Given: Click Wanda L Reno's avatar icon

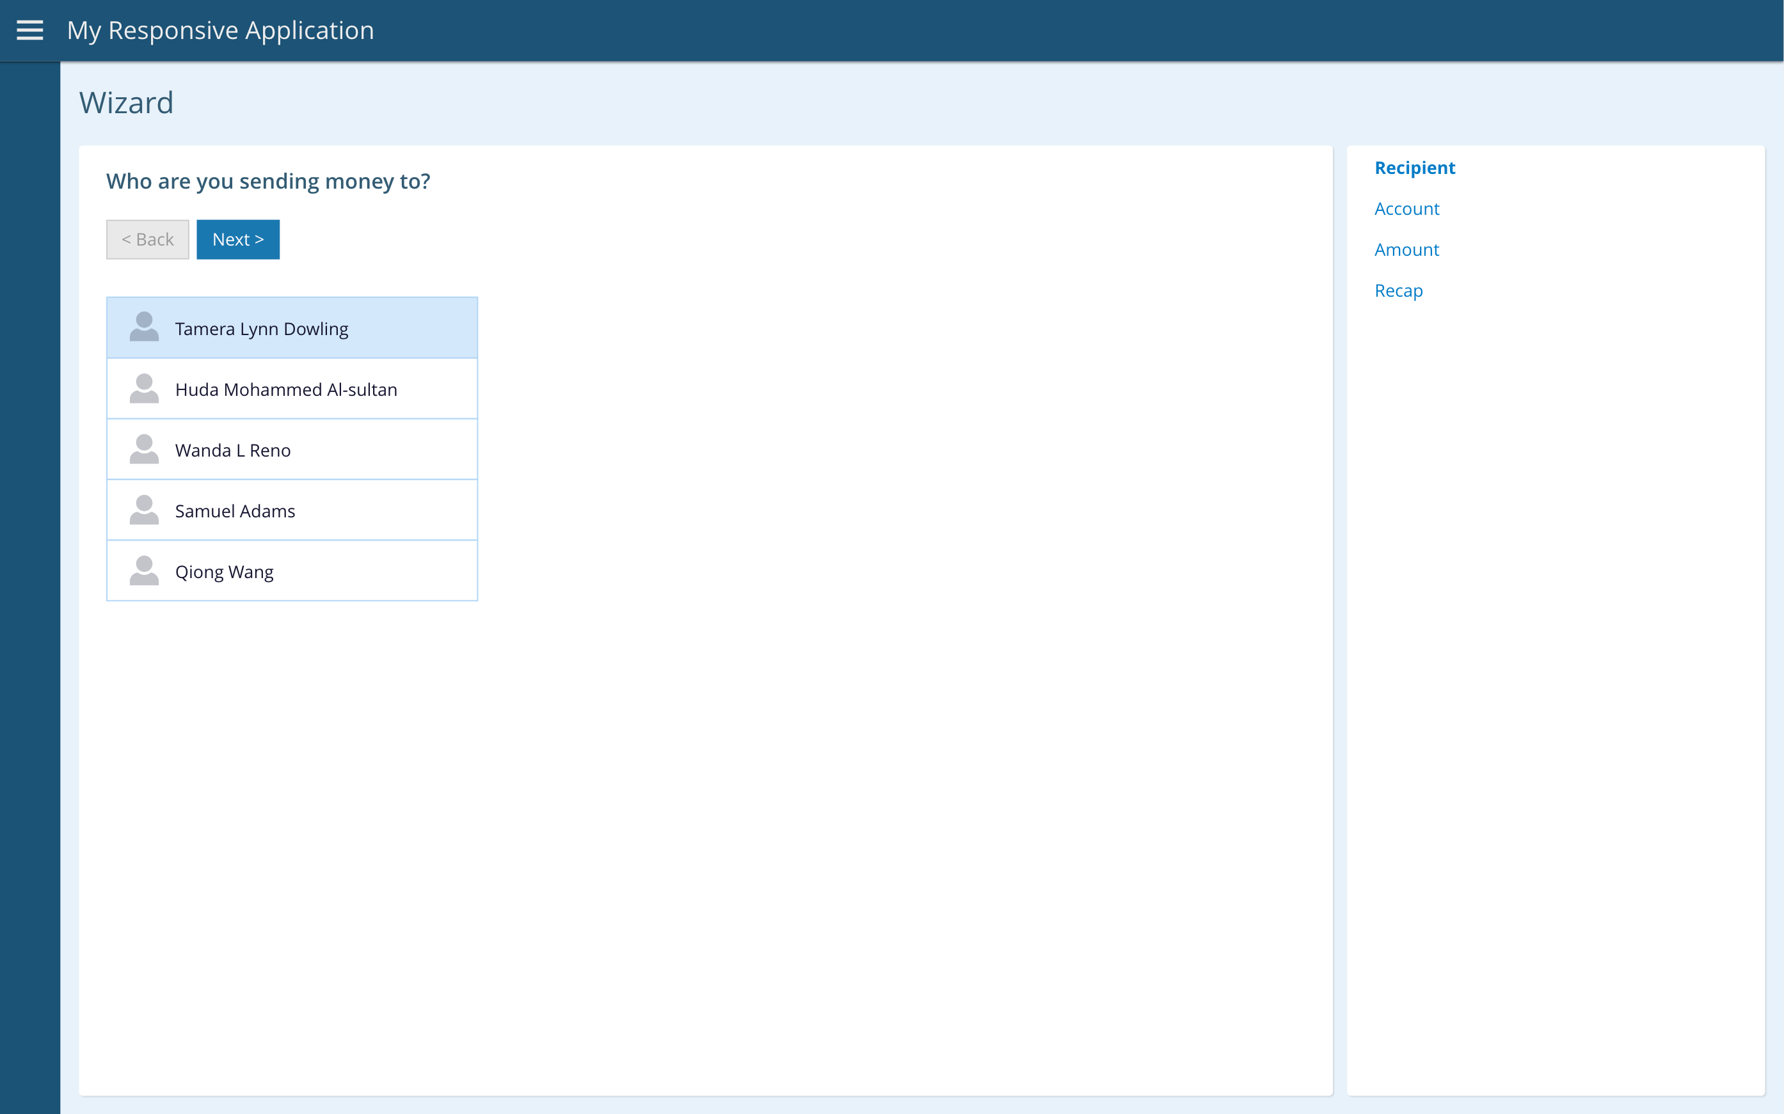Looking at the screenshot, I should 144,450.
